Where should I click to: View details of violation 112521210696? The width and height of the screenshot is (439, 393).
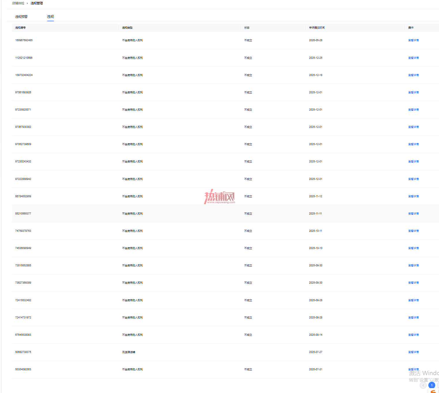[x=413, y=58]
